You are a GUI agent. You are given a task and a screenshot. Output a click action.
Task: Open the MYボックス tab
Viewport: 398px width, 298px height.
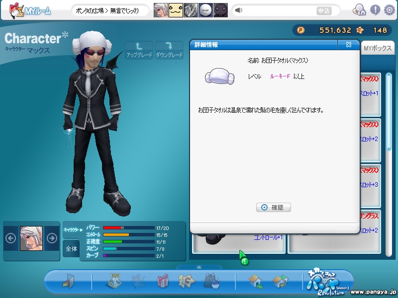tap(378, 48)
